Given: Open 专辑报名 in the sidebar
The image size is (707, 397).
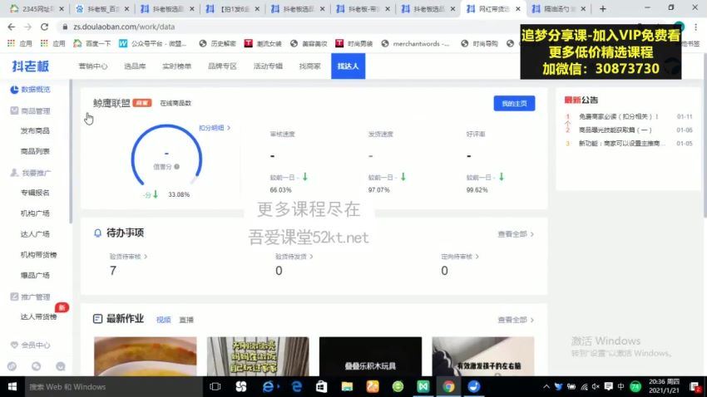Looking at the screenshot, I should click(x=35, y=193).
